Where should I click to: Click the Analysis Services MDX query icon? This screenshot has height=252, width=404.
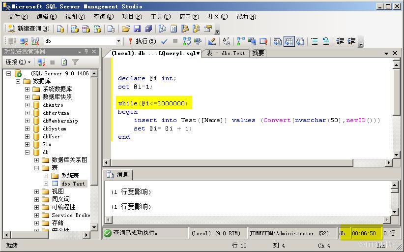75,29
